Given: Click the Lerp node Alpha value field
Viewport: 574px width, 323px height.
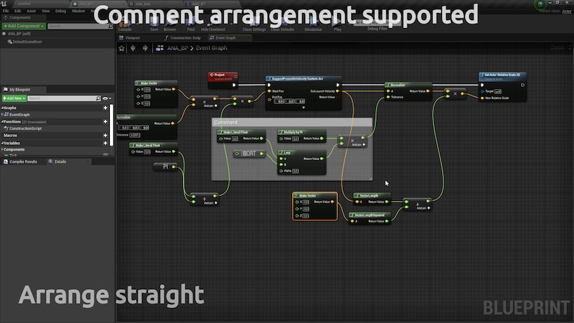Looking at the screenshot, I should [295, 171].
